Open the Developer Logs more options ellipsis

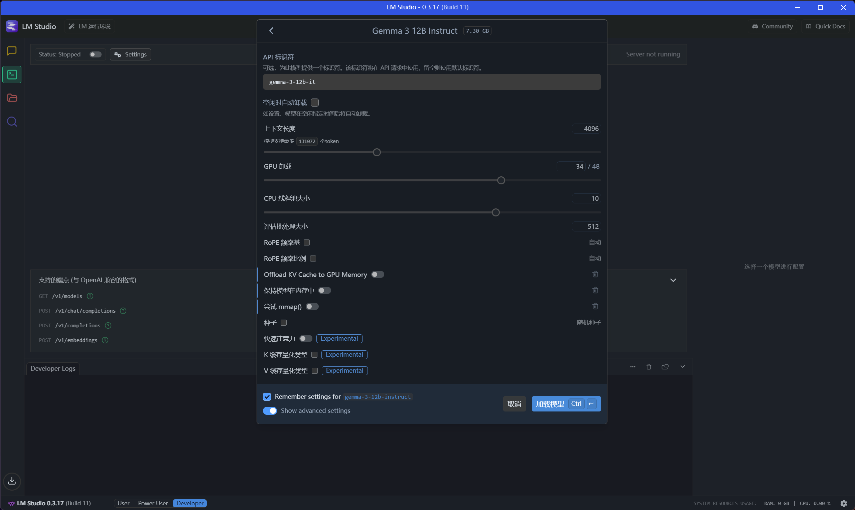632,367
